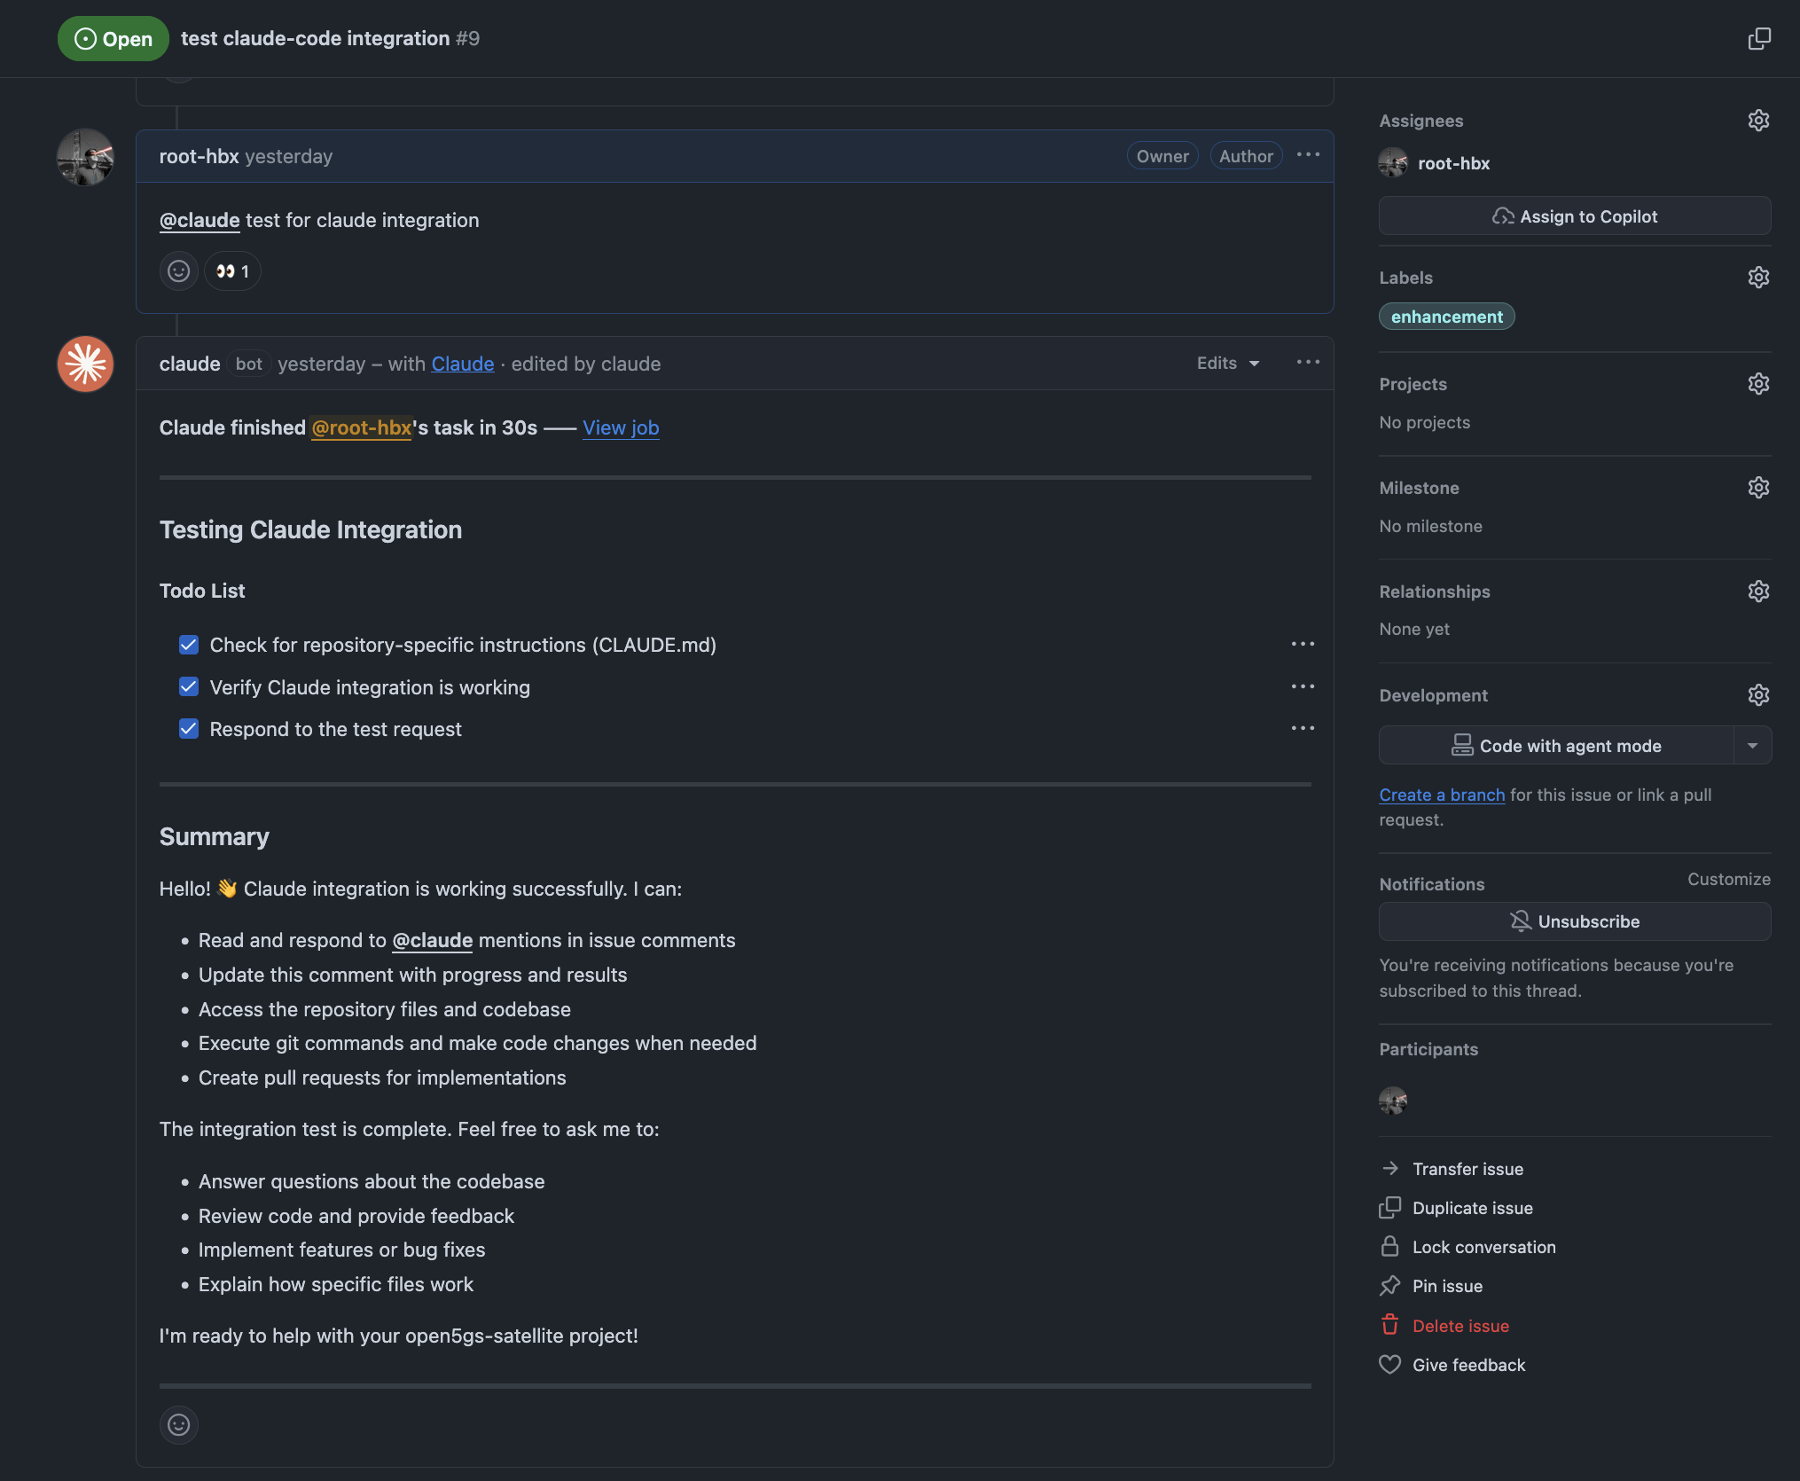Open the more options menu on Claude's comment
Image resolution: width=1800 pixels, height=1481 pixels.
pyautogui.click(x=1308, y=363)
